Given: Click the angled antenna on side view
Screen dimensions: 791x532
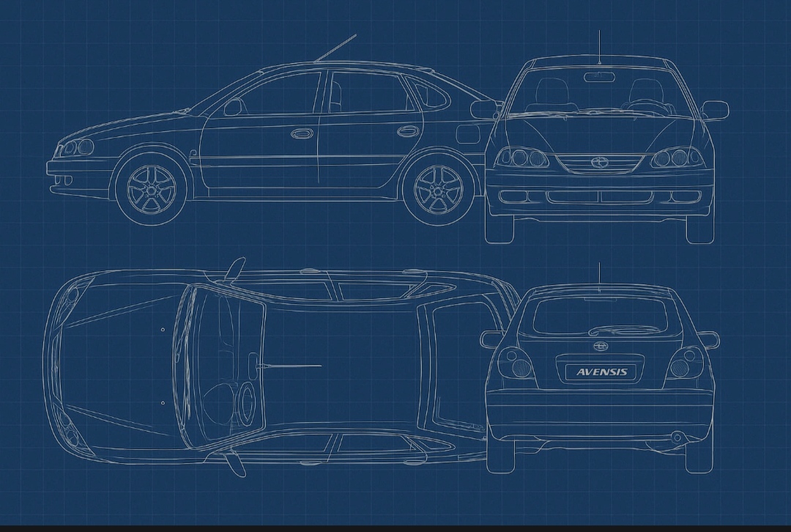Looking at the screenshot, I should click(335, 48).
